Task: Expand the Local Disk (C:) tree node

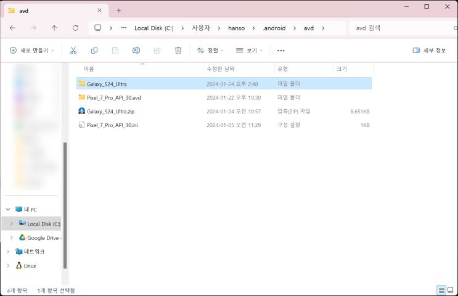Action: [x=11, y=223]
